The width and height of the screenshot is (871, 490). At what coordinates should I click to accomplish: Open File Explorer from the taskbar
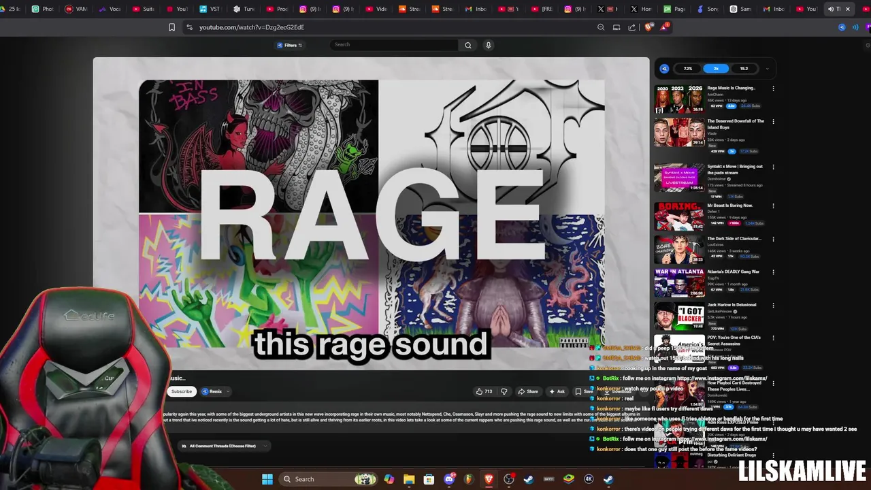(409, 479)
